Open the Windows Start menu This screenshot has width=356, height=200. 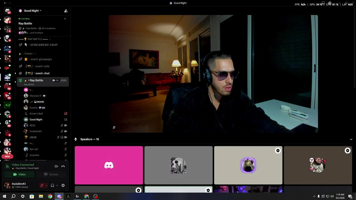pos(4,196)
